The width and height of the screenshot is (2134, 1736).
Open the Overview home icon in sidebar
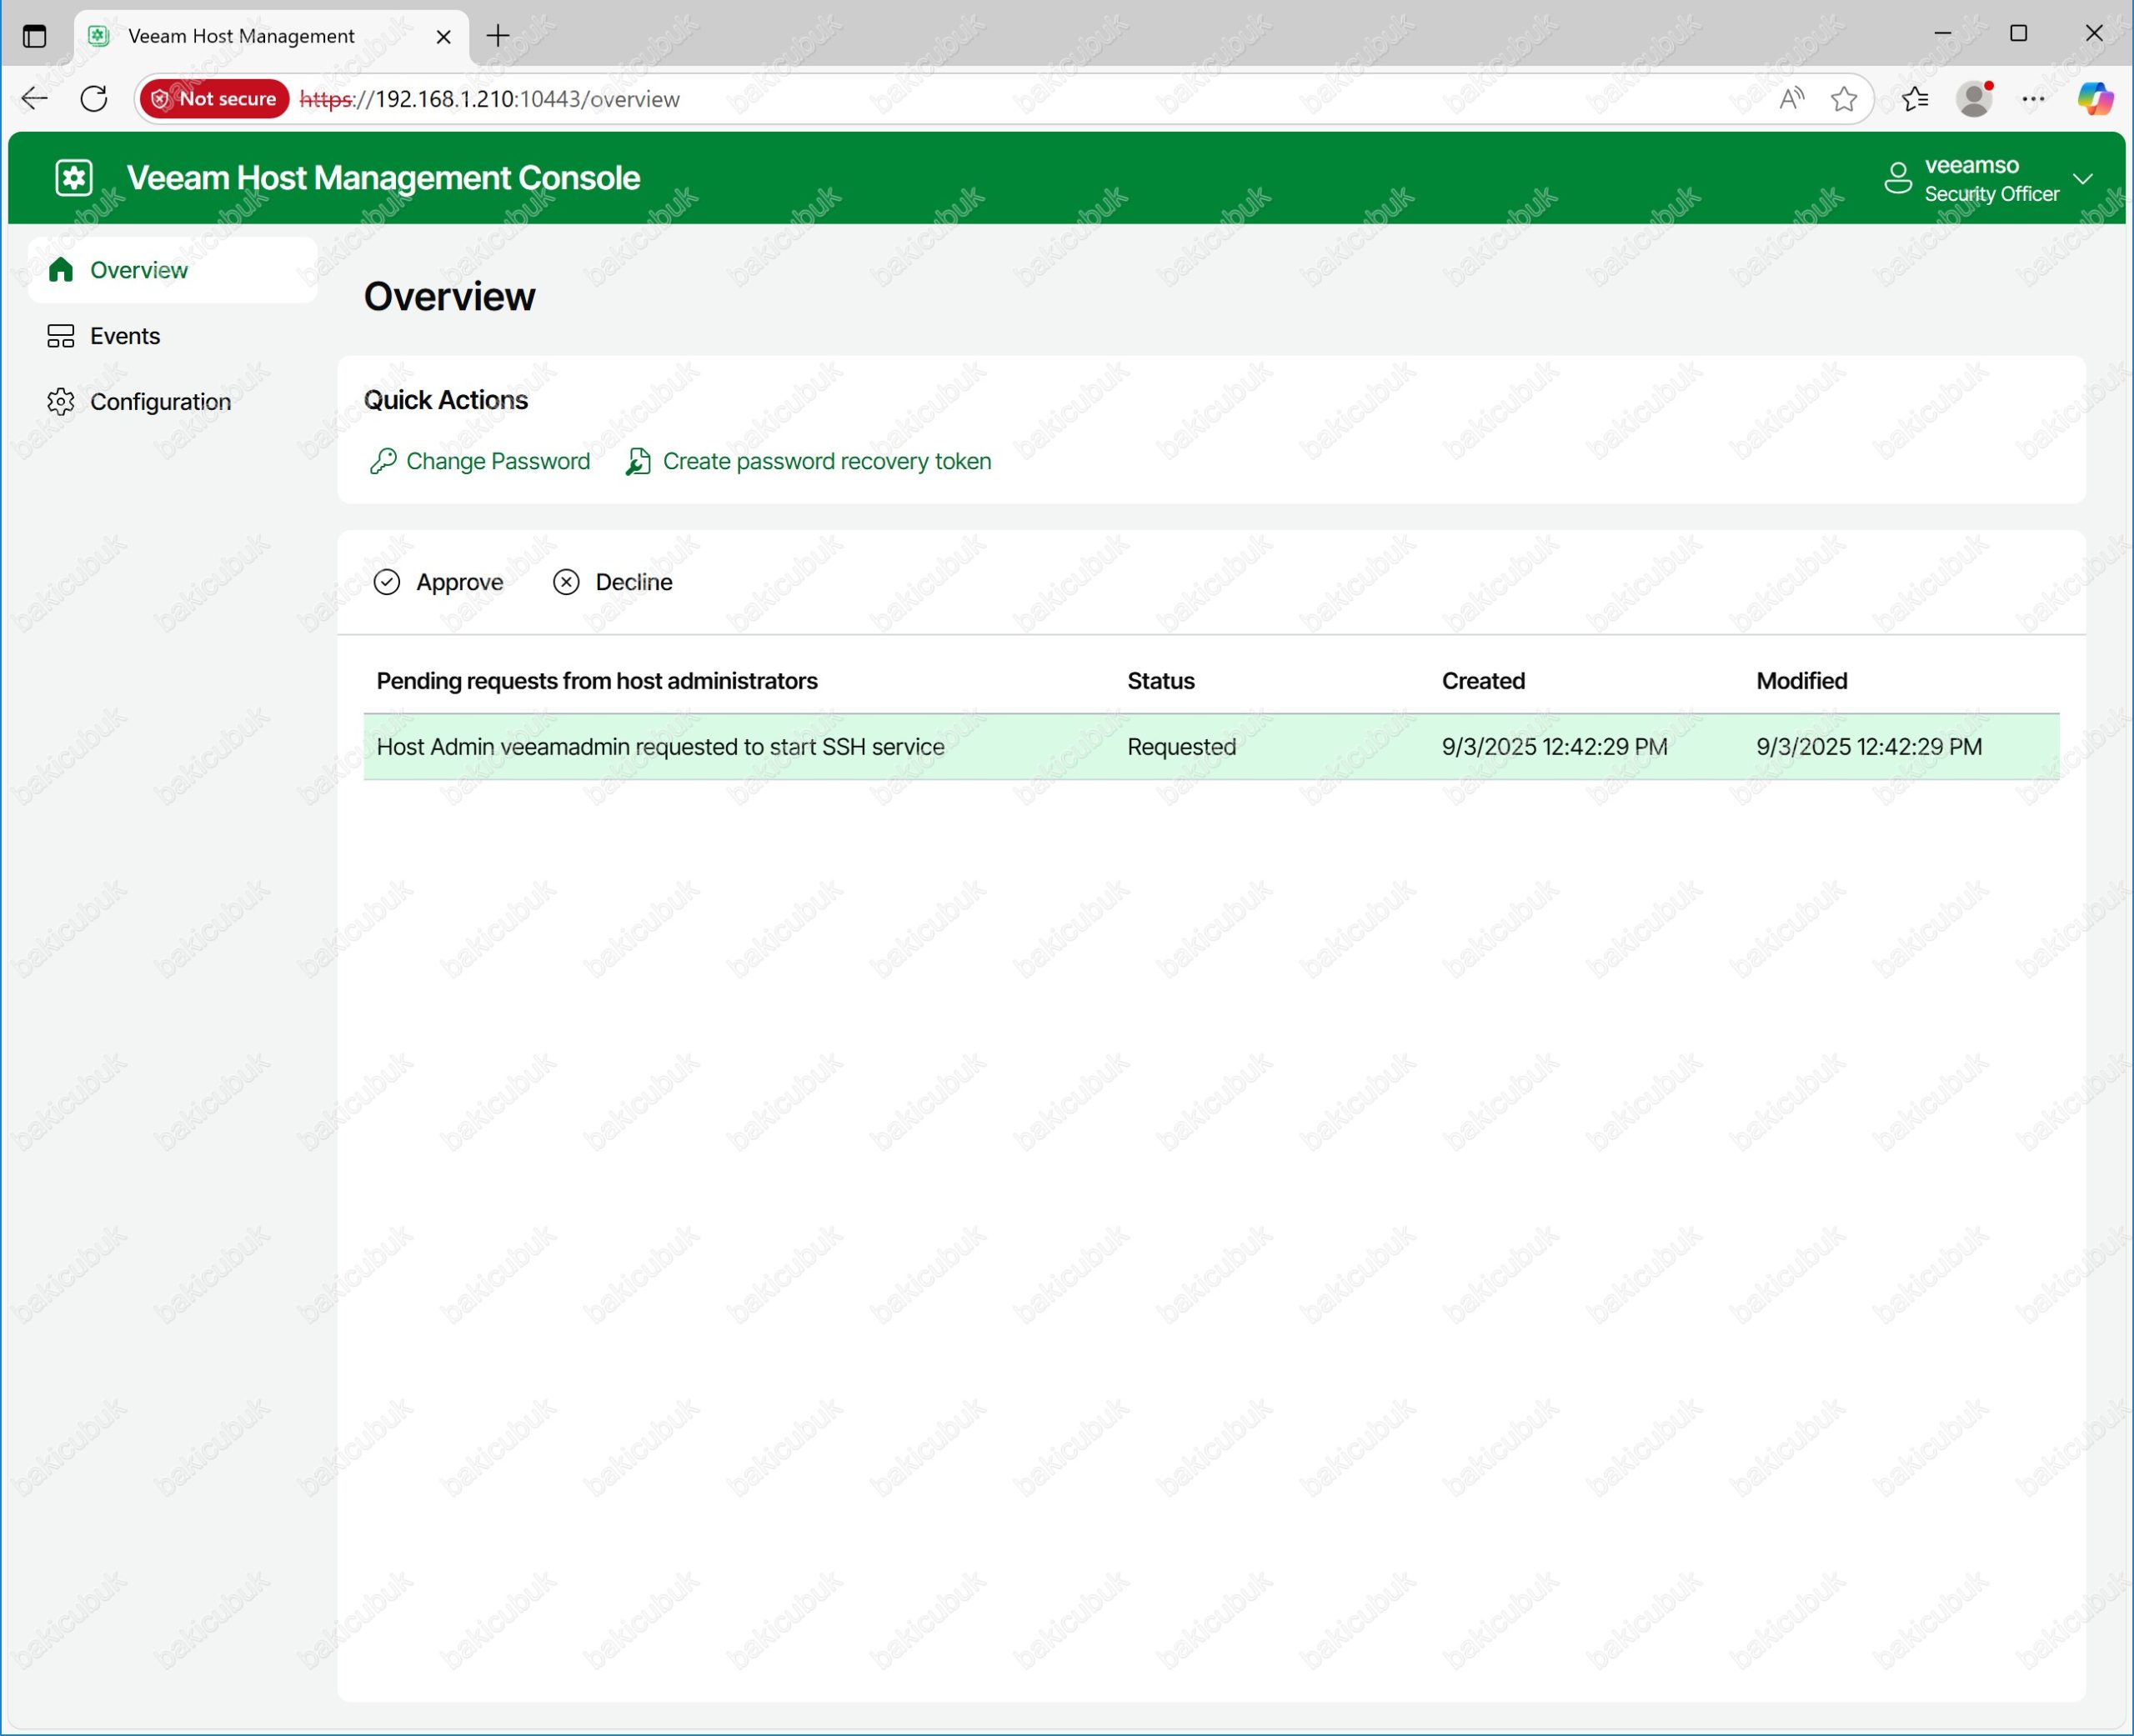pos(61,270)
